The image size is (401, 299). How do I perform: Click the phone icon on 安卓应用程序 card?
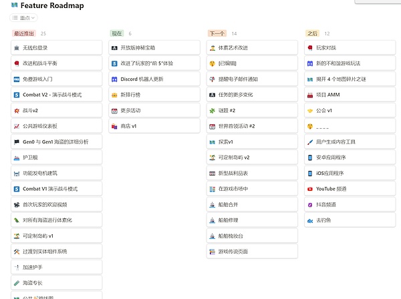click(310, 158)
